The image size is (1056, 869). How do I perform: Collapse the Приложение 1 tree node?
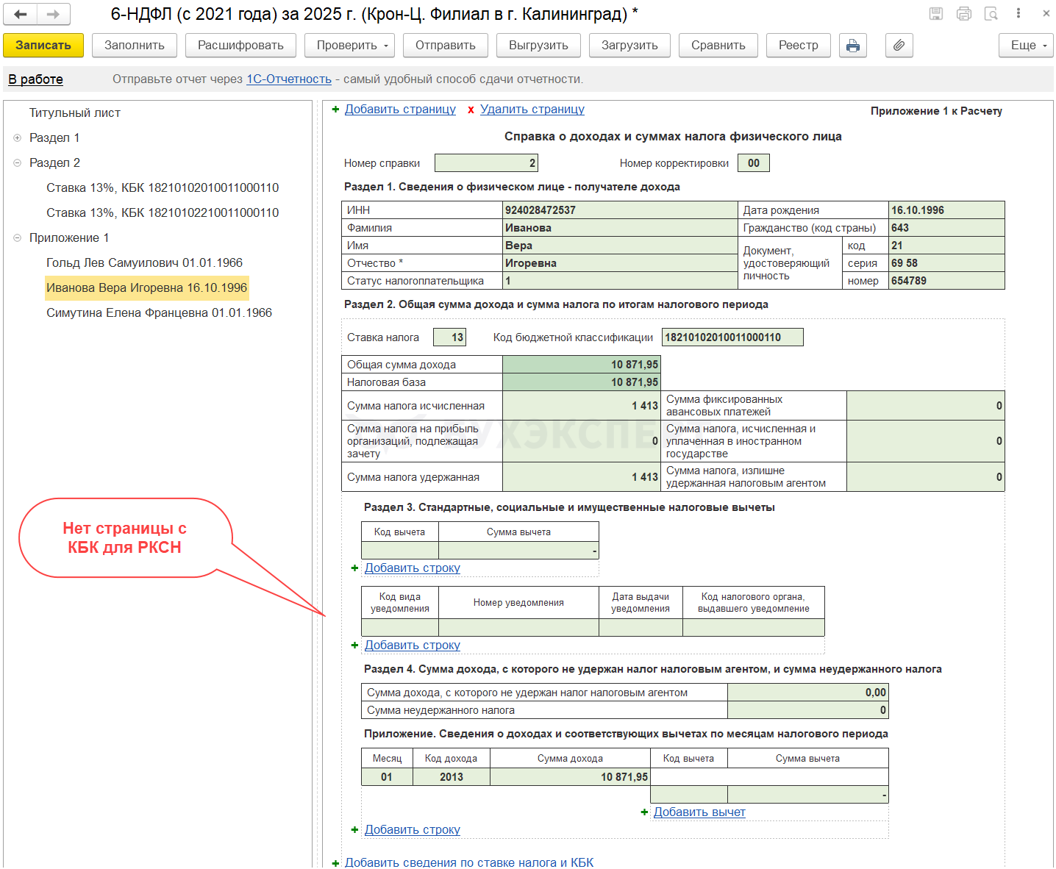[17, 237]
